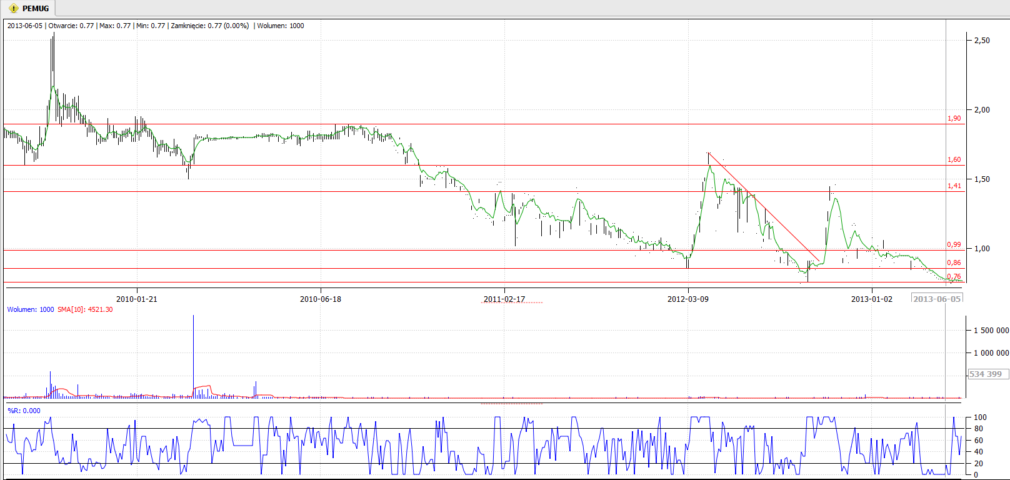This screenshot has width=1010, height=480.
Task: Click the 2013-06-05 date in chart header
Action: click(x=25, y=26)
